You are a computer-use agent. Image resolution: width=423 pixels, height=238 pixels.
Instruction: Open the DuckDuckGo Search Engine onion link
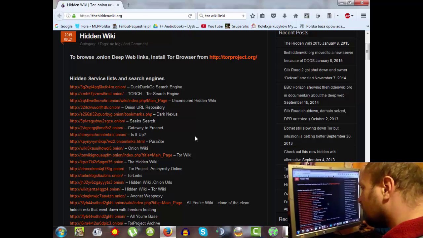point(98,87)
